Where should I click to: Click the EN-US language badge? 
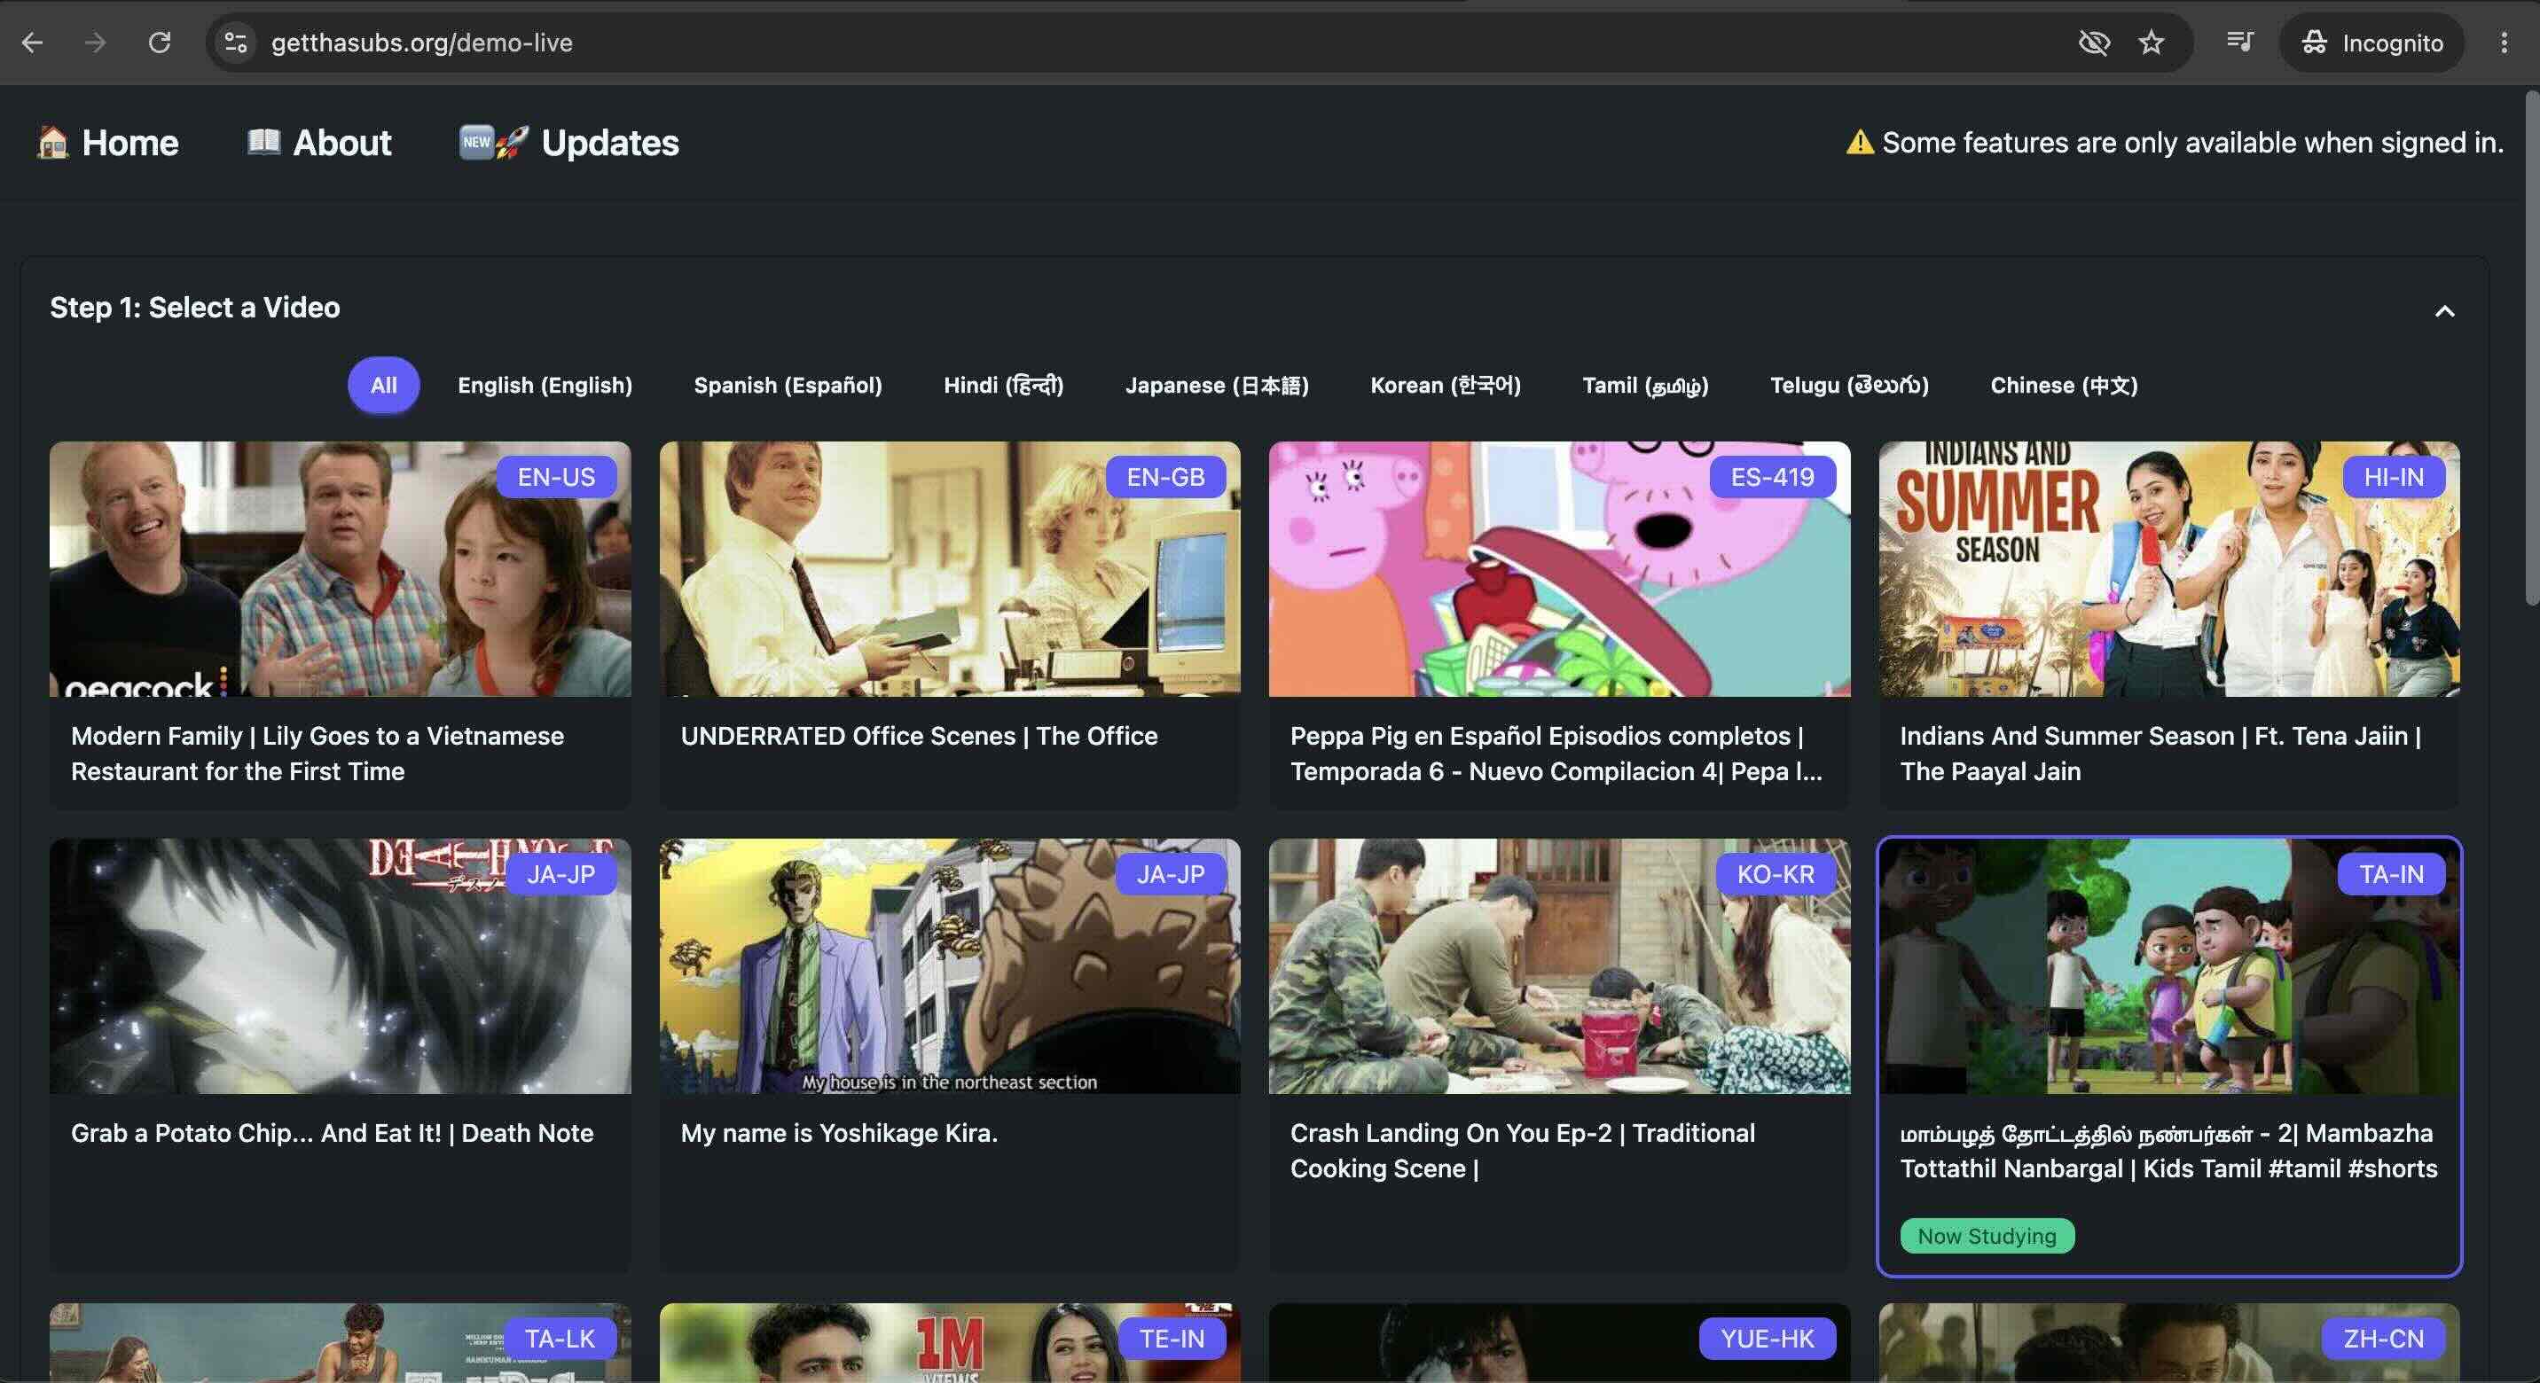[556, 477]
